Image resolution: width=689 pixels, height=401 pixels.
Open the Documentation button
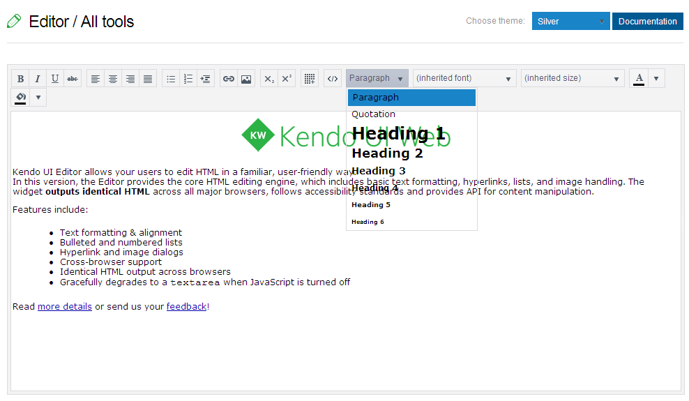(x=648, y=21)
